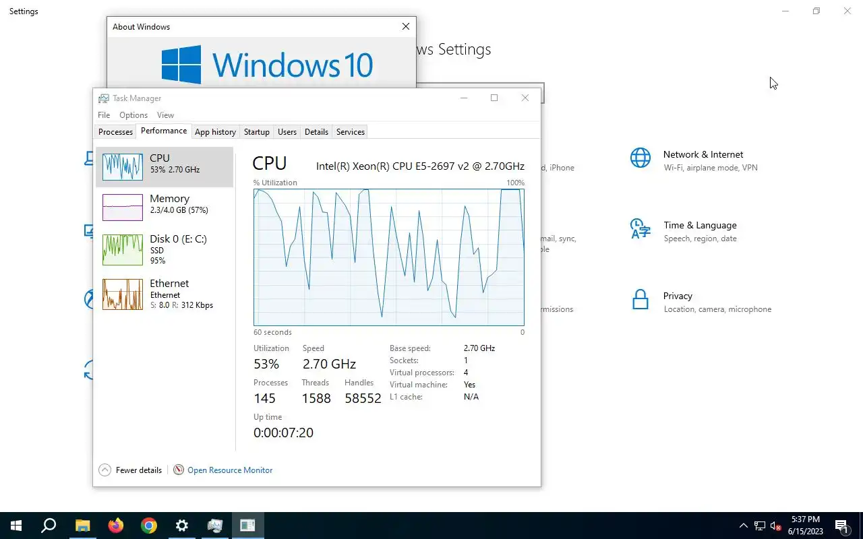Click the Base speed label
Screen dimensions: 863x539
point(410,348)
